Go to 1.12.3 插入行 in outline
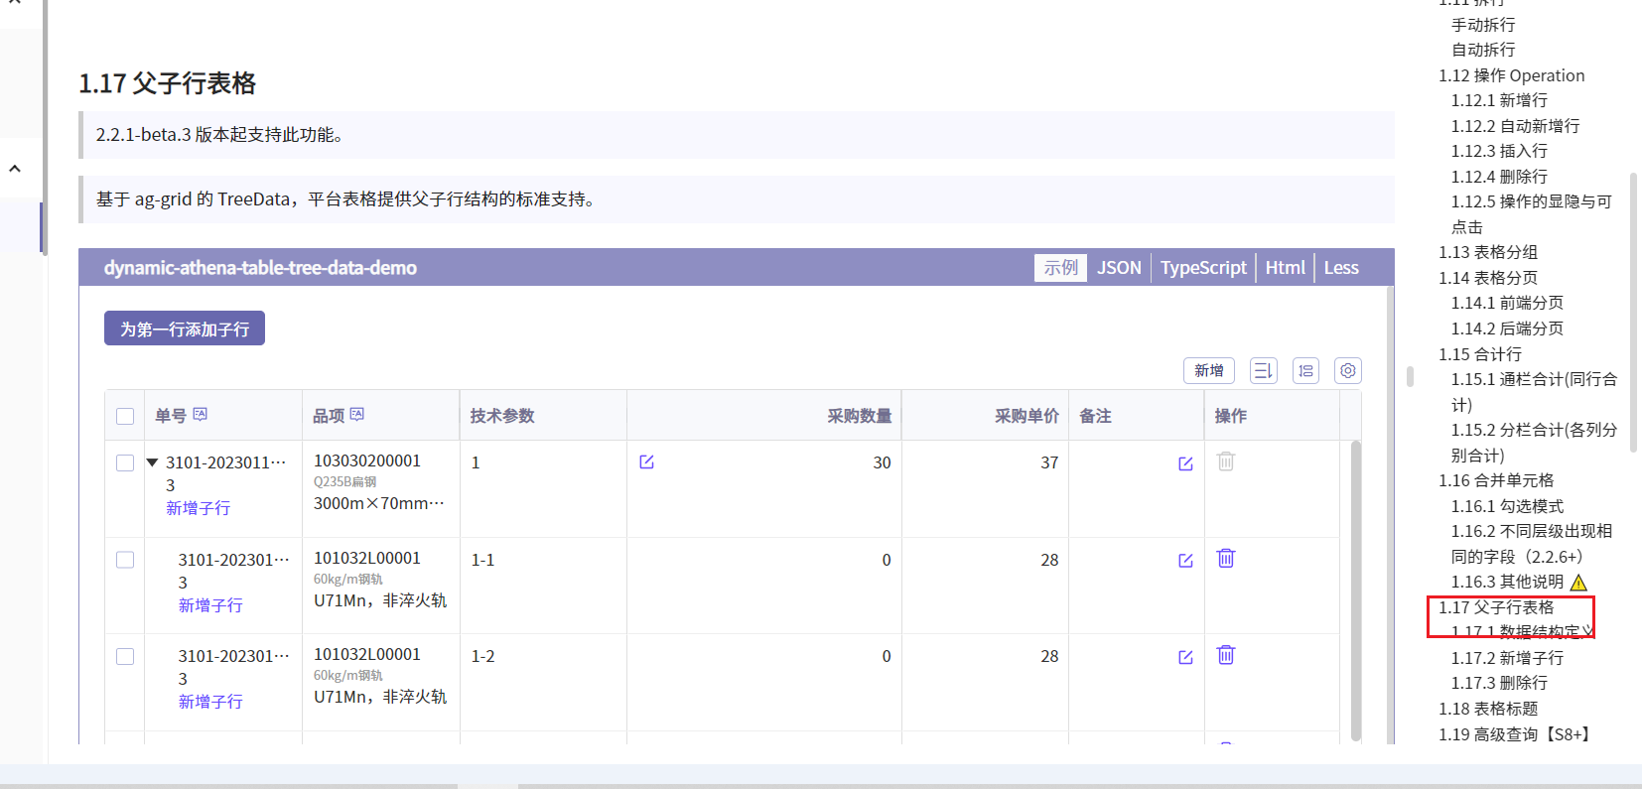Screen dimensions: 1642x789 (x=1499, y=151)
